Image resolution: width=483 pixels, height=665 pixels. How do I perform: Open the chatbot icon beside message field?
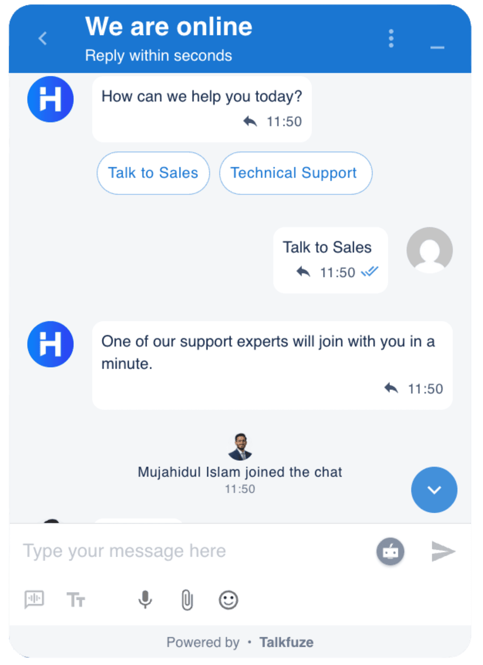pos(390,551)
